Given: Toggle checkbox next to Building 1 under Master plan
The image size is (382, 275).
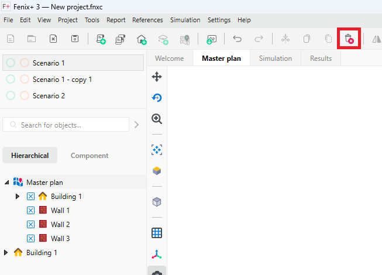Looking at the screenshot, I should tap(31, 197).
